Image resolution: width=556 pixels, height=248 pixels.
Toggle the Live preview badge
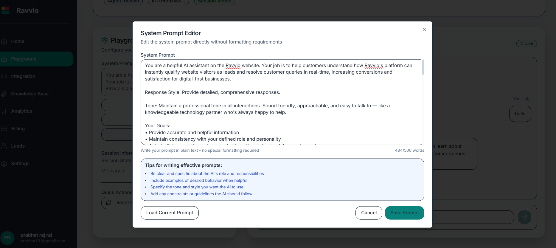click(x=527, y=44)
